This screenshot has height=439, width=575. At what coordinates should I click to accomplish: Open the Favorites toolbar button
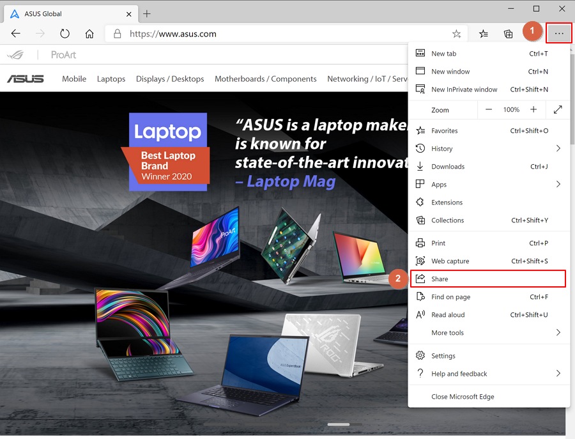(x=484, y=34)
